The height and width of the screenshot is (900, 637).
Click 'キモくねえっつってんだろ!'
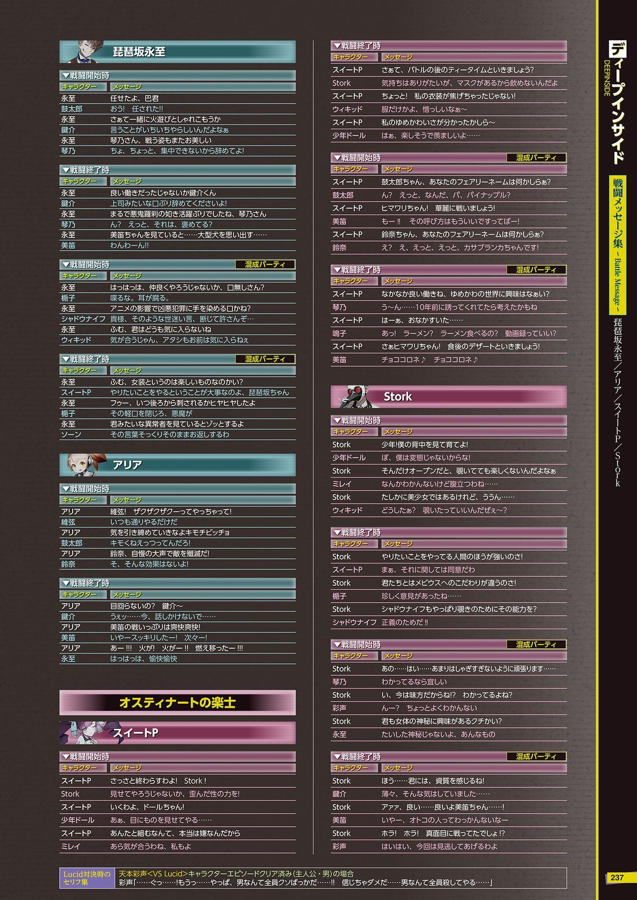pyautogui.click(x=150, y=543)
